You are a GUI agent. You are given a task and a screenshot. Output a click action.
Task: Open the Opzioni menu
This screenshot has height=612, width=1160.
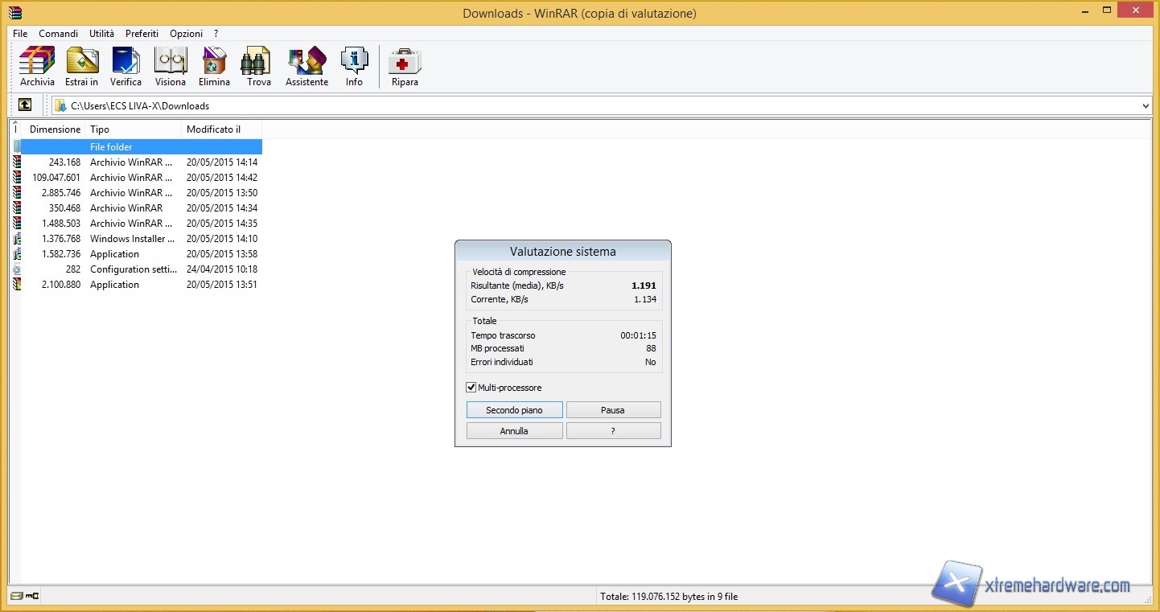186,34
